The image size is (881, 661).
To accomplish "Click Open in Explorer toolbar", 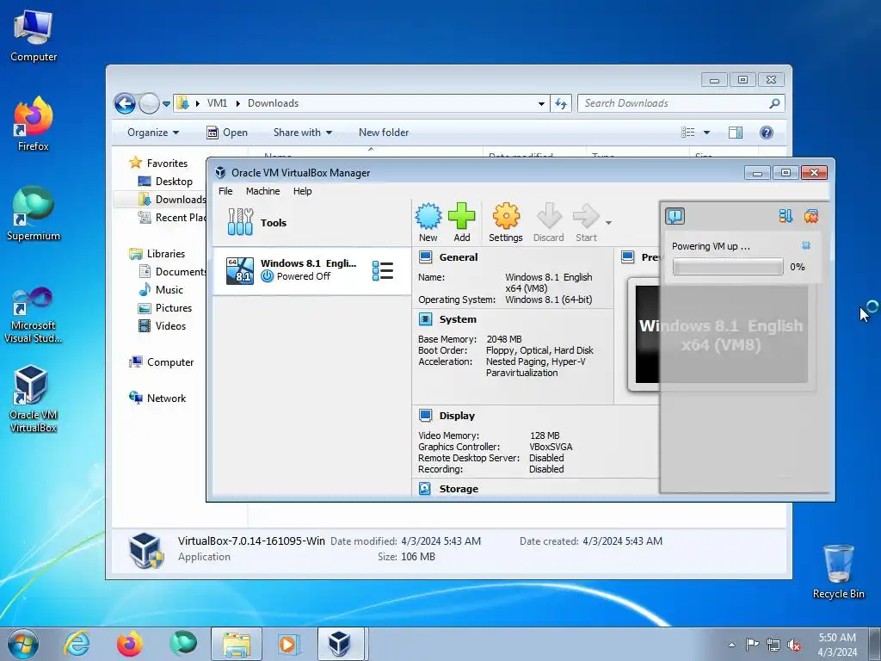I will click(x=227, y=133).
